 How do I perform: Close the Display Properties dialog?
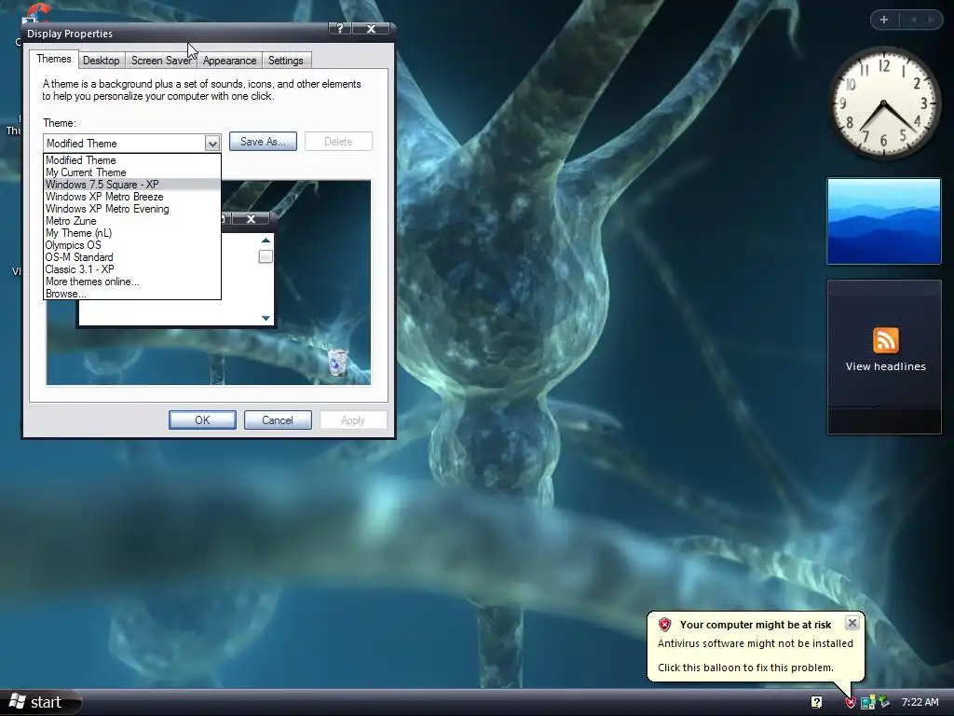pos(371,29)
